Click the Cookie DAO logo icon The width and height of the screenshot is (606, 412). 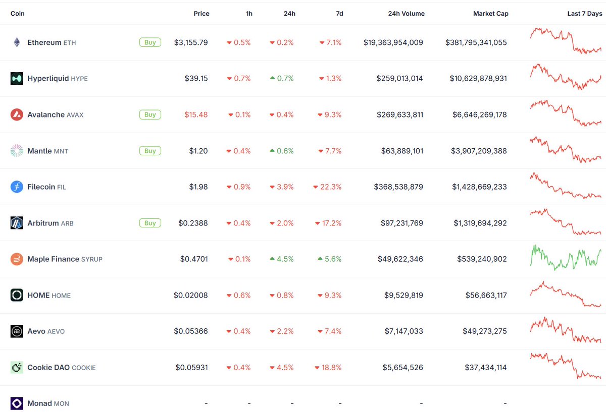pos(17,367)
